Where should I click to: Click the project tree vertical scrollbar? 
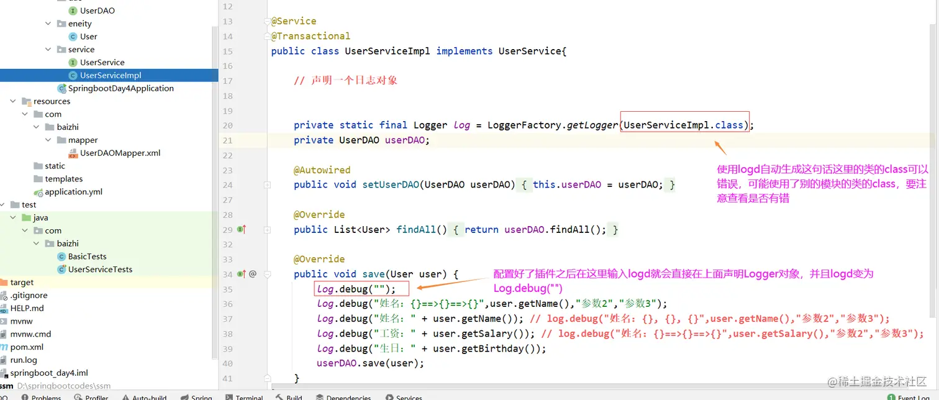click(x=215, y=193)
